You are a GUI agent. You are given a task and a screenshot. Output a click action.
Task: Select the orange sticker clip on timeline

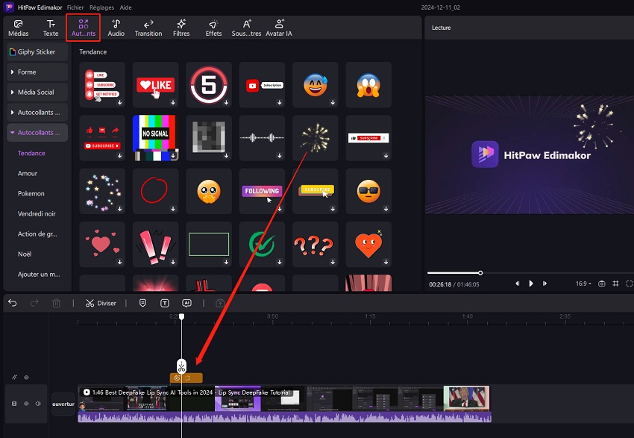click(186, 378)
